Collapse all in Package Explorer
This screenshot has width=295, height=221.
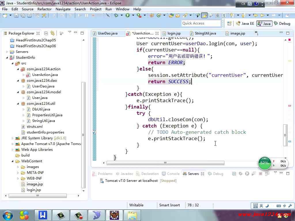click(x=46, y=33)
